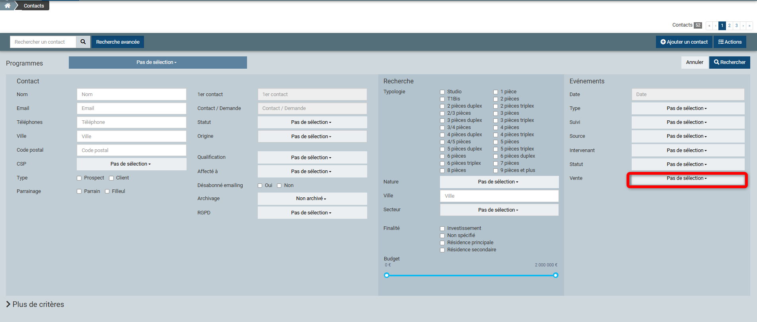Open the Actions list menu
Screen dimensions: 757x322
(730, 42)
